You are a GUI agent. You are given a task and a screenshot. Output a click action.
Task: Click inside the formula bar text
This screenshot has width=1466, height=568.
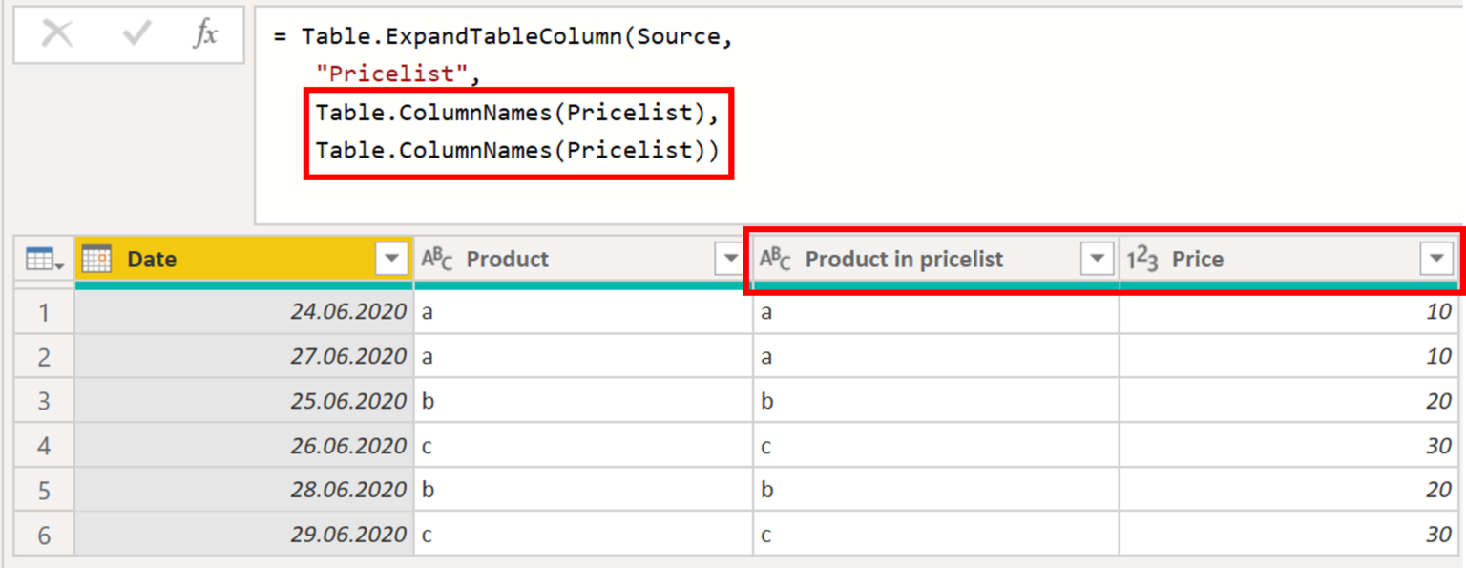pyautogui.click(x=859, y=115)
